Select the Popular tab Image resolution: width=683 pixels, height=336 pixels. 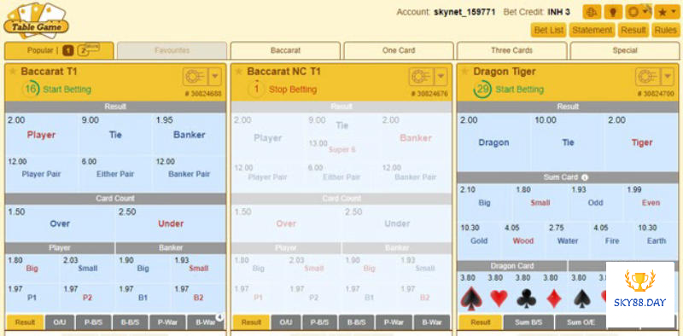[x=59, y=50]
